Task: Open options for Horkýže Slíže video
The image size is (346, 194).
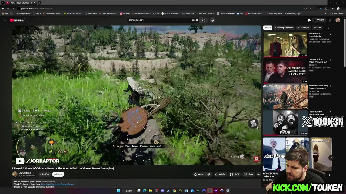Action: click(330, 34)
